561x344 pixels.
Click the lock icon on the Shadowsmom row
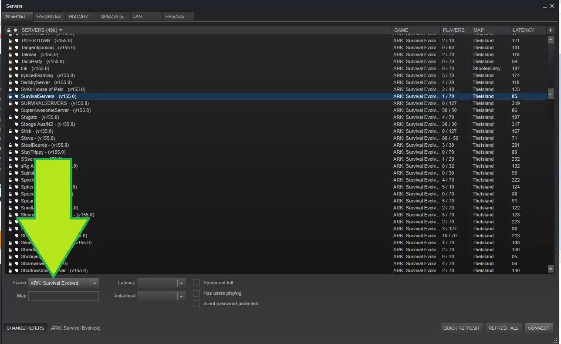(10, 270)
